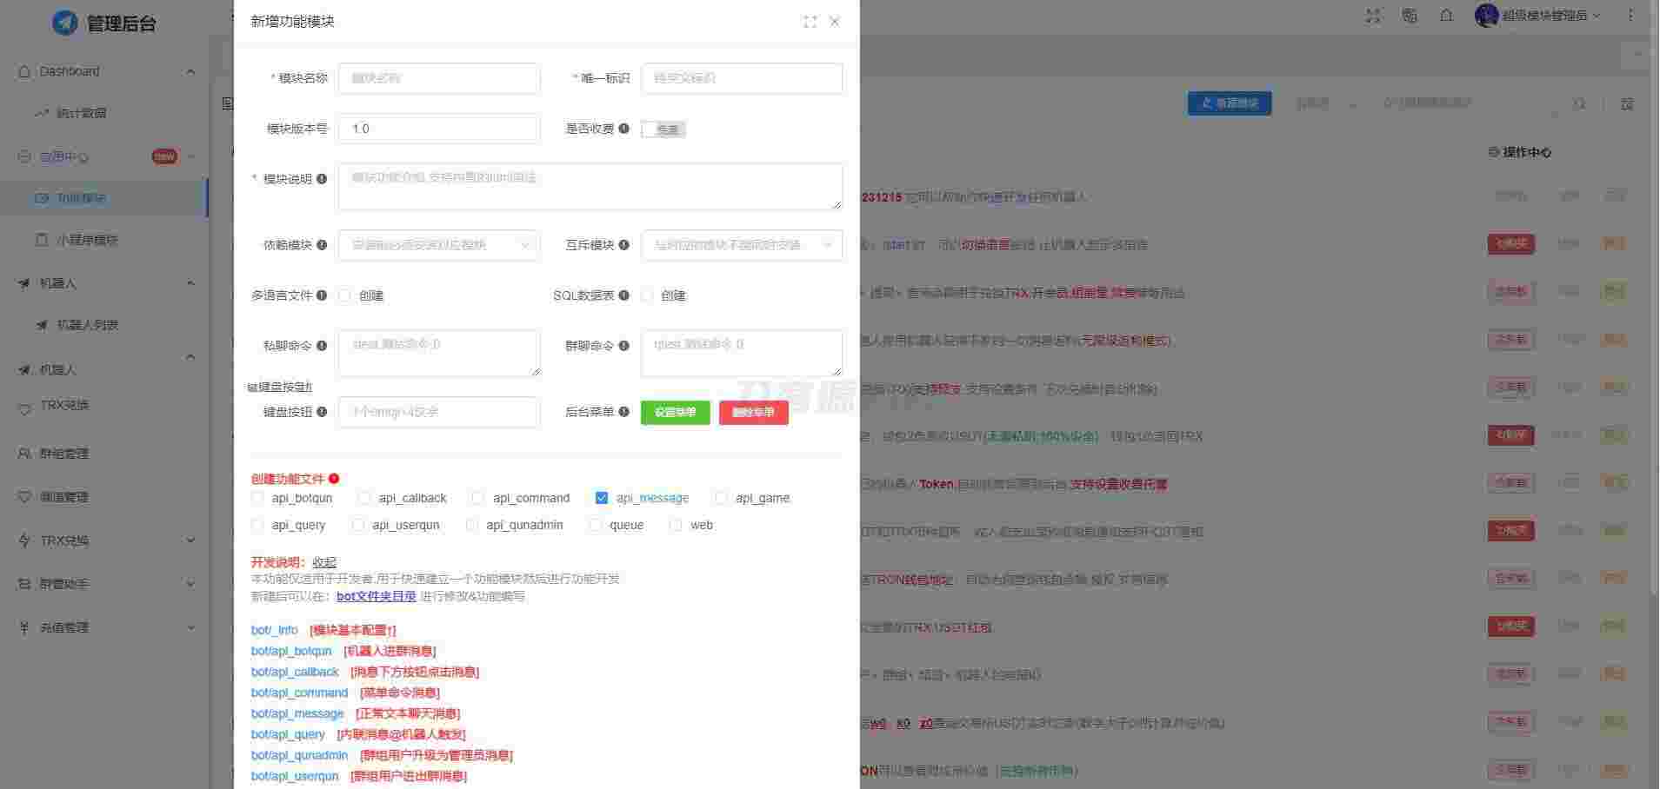Check the queue checkbox

click(x=596, y=525)
